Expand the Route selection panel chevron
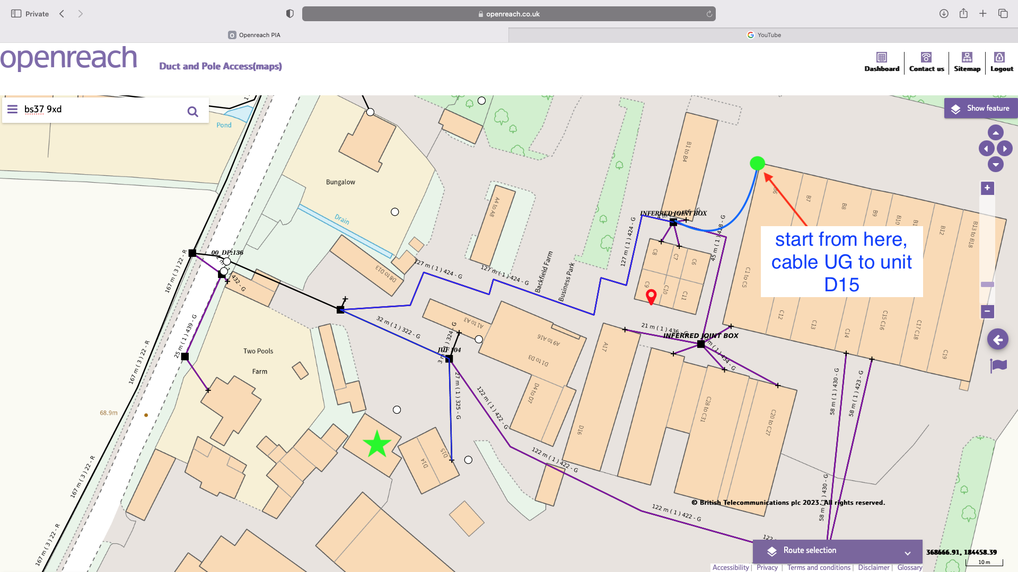1018x572 pixels. point(907,553)
